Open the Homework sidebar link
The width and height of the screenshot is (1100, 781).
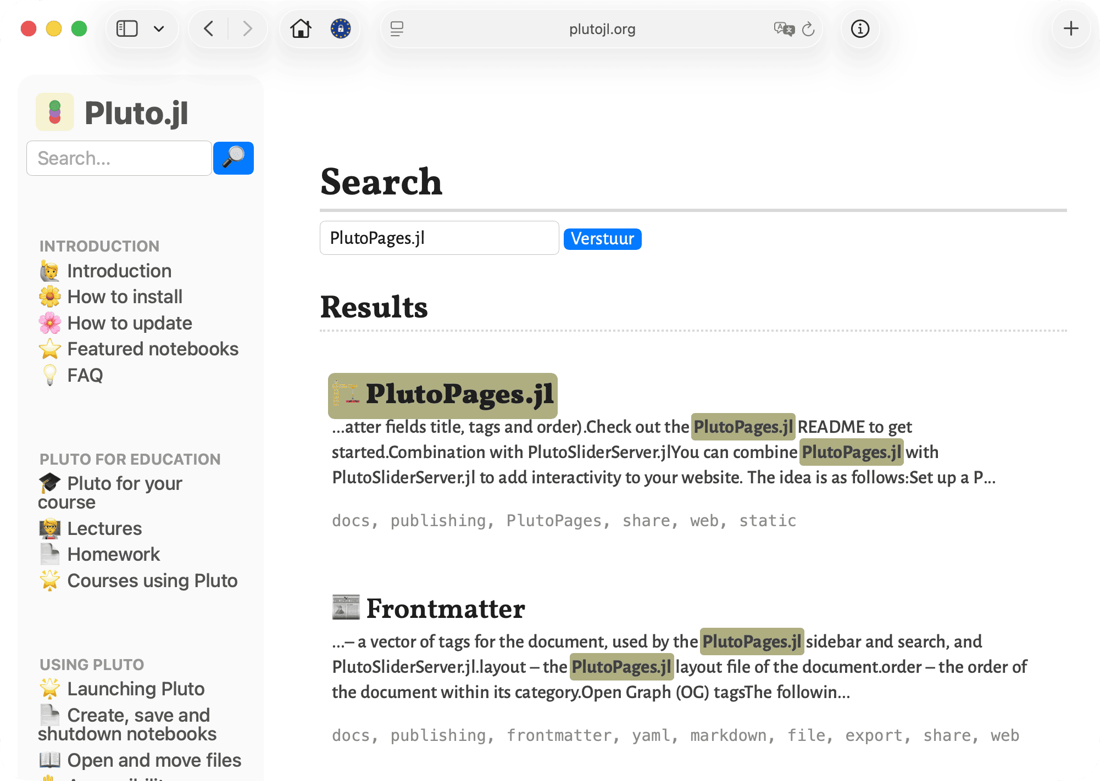113,554
